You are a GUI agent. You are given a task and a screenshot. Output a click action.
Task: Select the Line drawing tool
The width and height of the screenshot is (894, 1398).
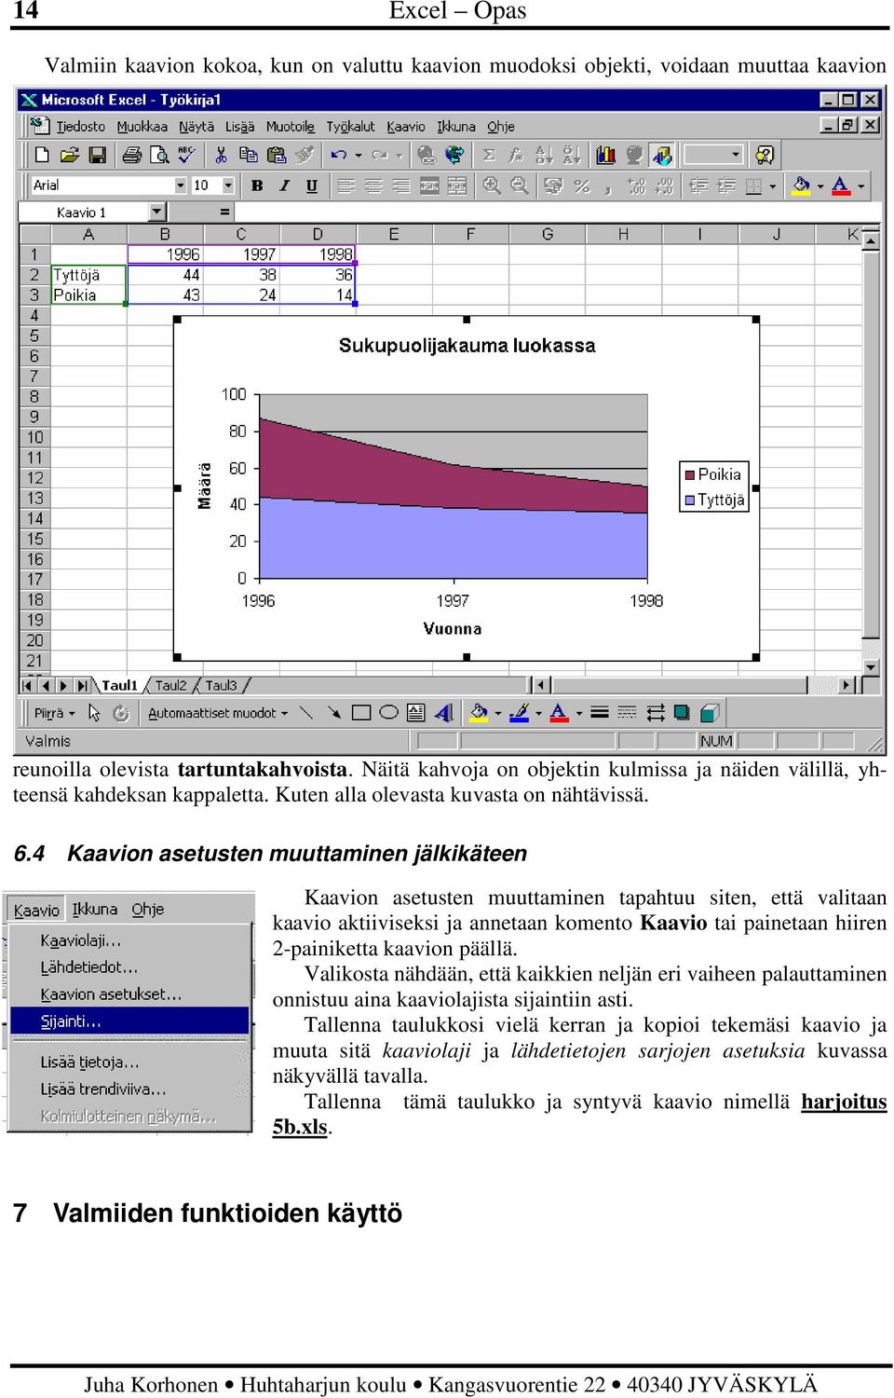click(306, 713)
